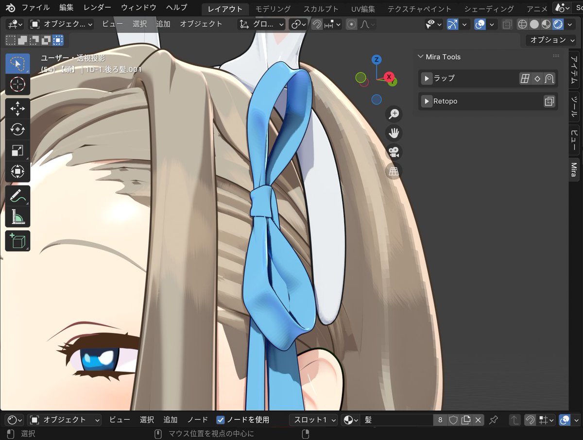This screenshot has height=440, width=583.
Task: Open the オプション dropdown
Action: (550, 40)
